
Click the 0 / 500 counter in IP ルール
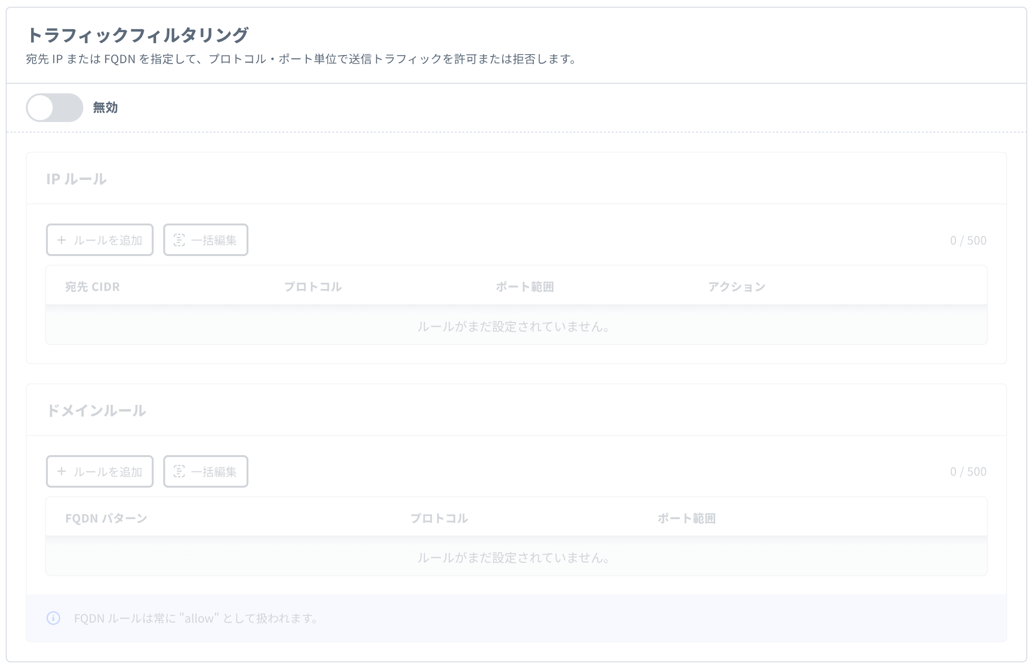pos(968,240)
